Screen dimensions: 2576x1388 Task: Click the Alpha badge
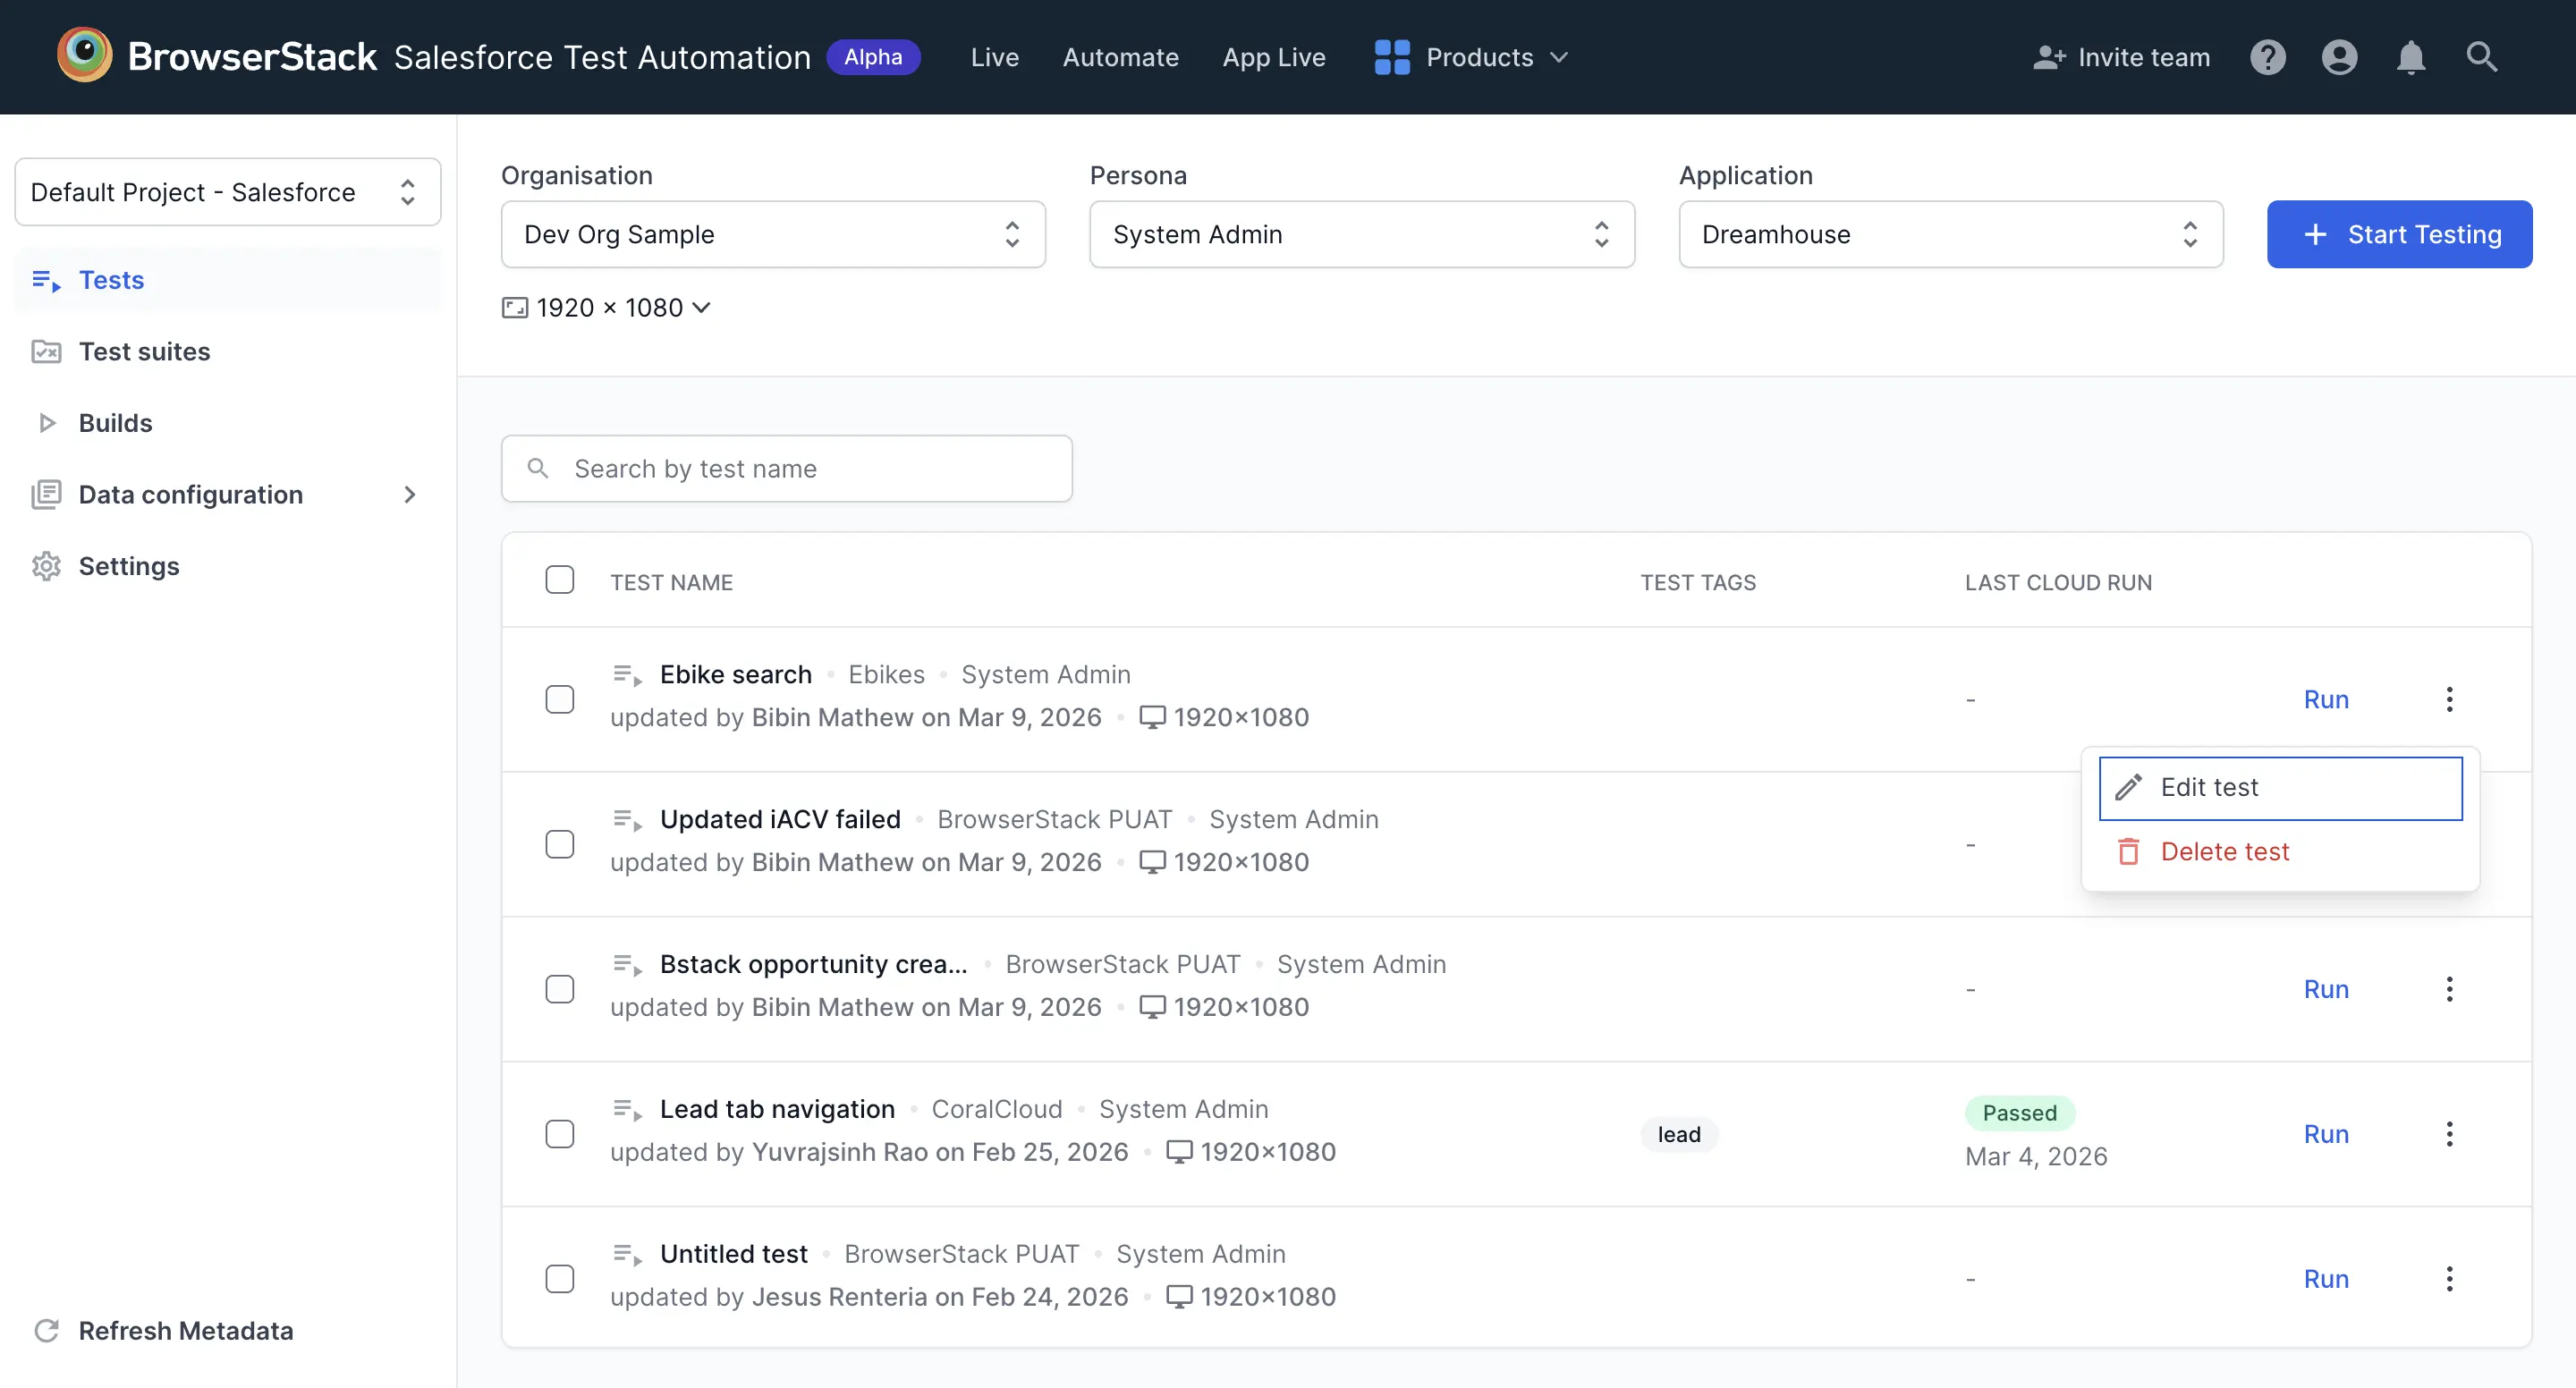click(873, 57)
